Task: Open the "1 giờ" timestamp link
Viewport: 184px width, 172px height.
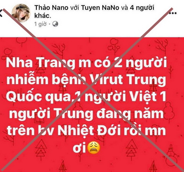Action: (41, 24)
